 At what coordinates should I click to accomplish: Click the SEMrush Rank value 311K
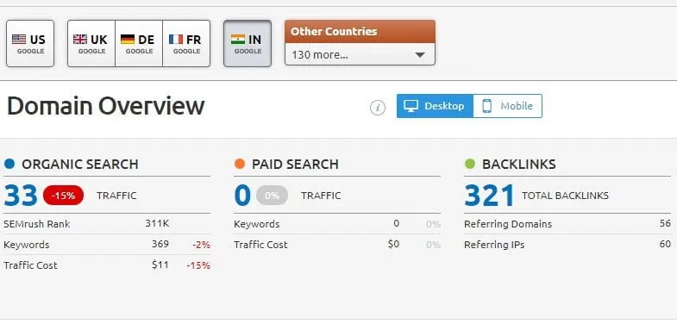pos(157,223)
